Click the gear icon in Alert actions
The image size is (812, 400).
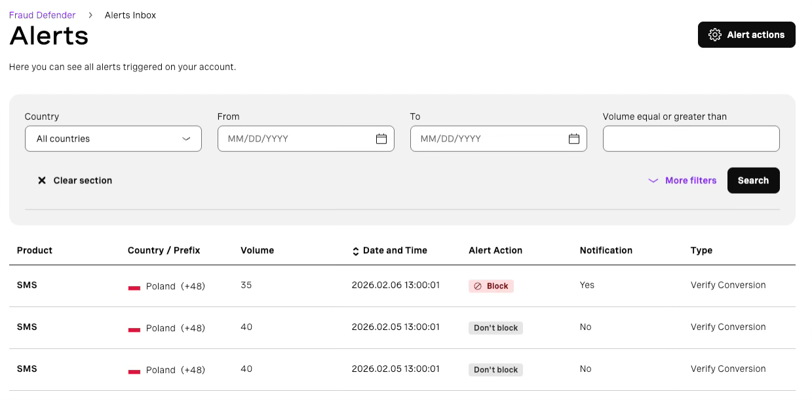[715, 35]
